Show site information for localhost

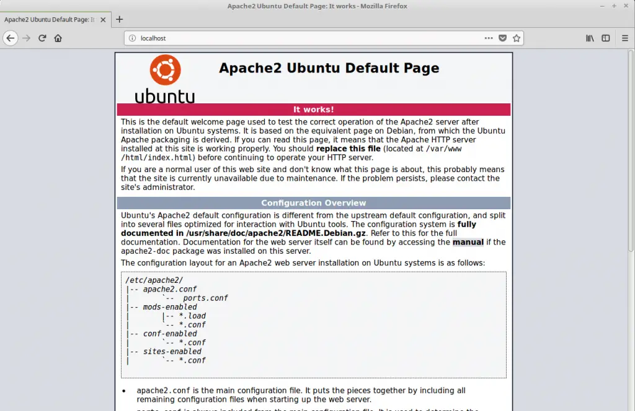coord(132,38)
